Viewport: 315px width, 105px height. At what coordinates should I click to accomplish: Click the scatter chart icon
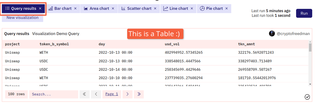123,8
